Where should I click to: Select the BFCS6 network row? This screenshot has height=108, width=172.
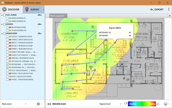click(x=22, y=46)
